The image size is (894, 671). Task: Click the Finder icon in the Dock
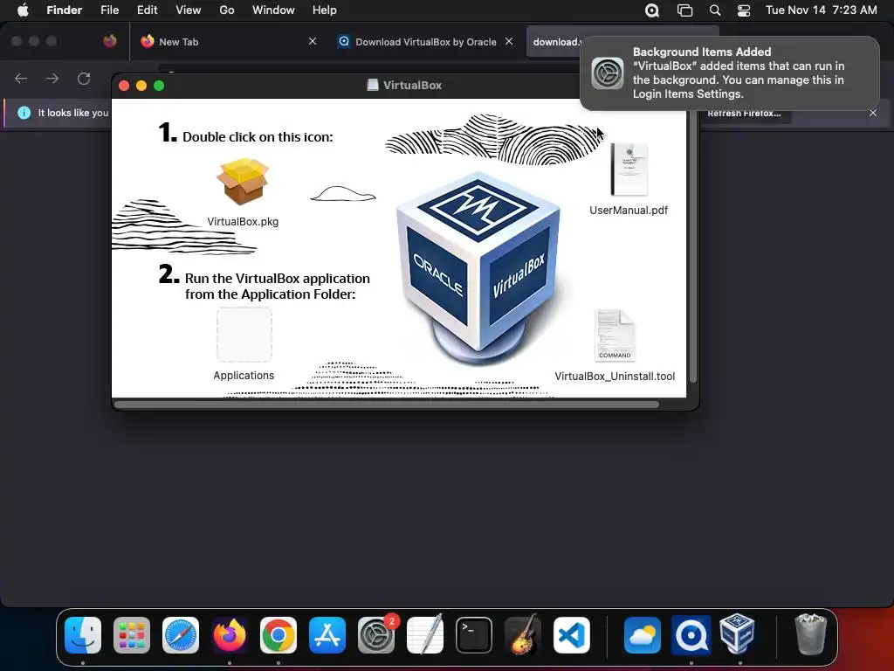(x=83, y=635)
